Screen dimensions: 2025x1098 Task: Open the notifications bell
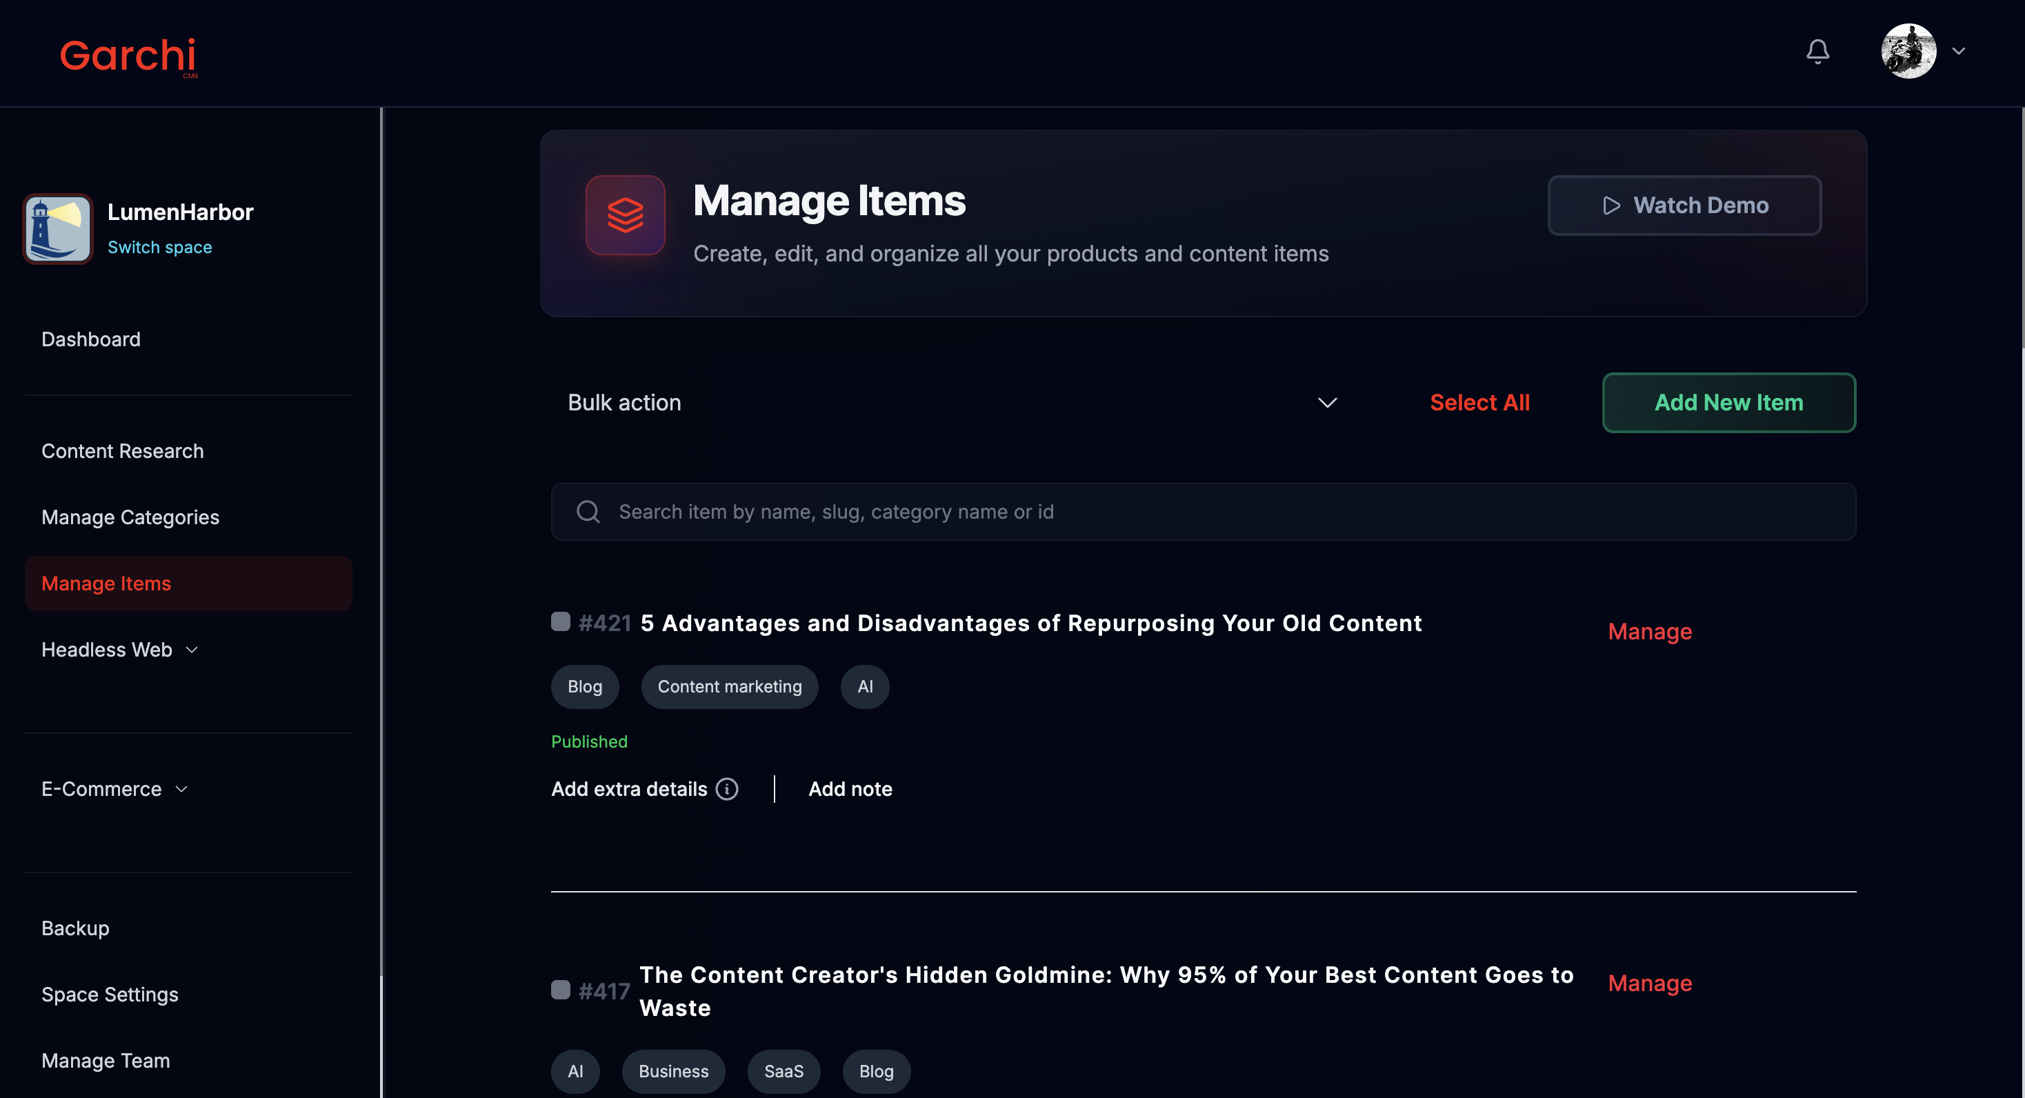click(1817, 51)
